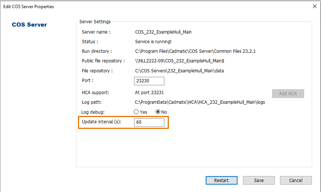Click the 'At port 23231' HCA text

(149, 93)
